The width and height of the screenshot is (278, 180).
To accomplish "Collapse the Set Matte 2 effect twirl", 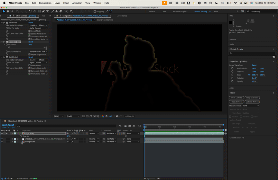I will click(x=2, y=57).
